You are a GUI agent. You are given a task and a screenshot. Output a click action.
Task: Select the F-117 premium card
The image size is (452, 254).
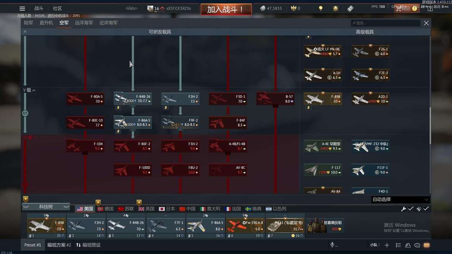tap(323, 170)
